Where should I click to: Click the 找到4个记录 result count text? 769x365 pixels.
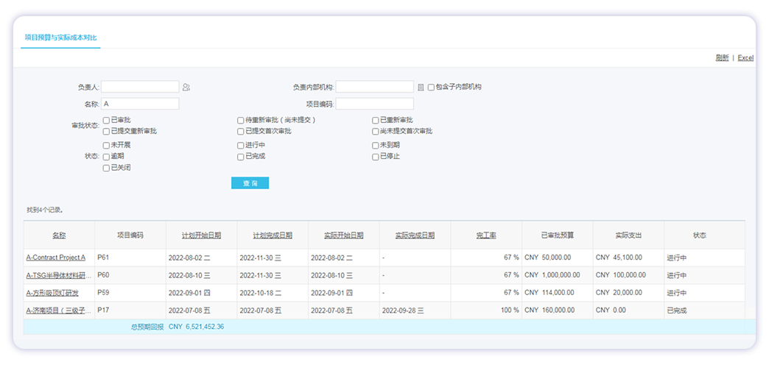[46, 210]
